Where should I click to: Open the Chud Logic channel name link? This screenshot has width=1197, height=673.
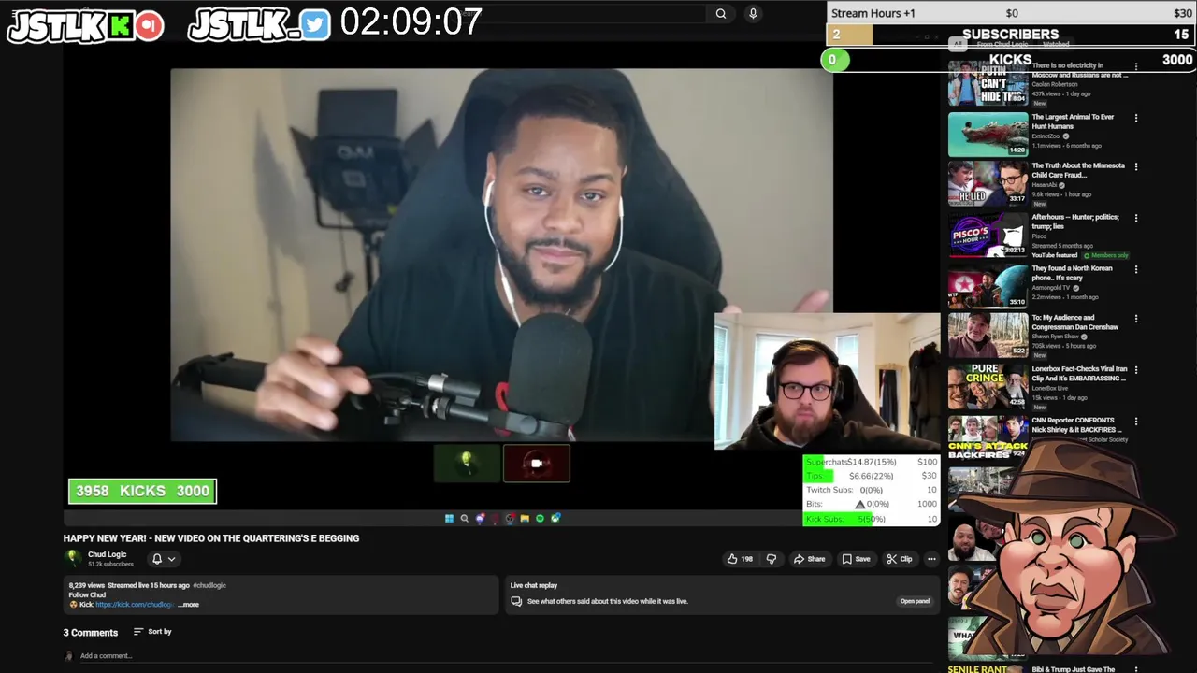107,554
